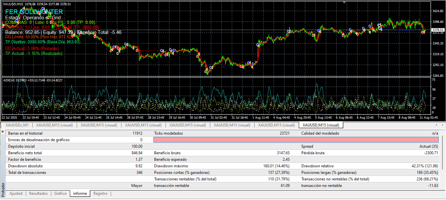
Task: Click the Spread value 'Actual (35)'
Action: pos(429,146)
